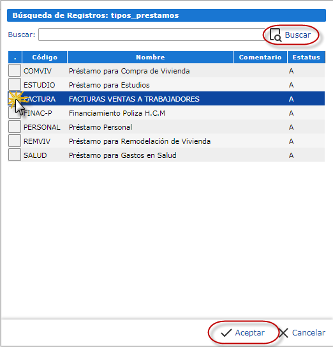
Task: Select the Préstamo para Estudios row
Action: (x=166, y=84)
